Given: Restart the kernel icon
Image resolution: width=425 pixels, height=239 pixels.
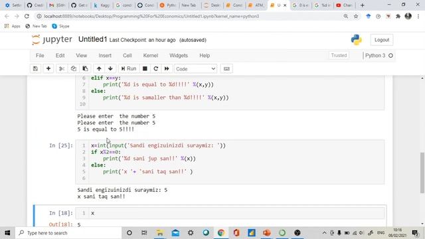Looking at the screenshot, I should (156, 69).
